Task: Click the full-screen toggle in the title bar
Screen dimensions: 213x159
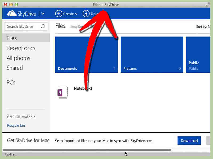Action: [x=207, y=5]
